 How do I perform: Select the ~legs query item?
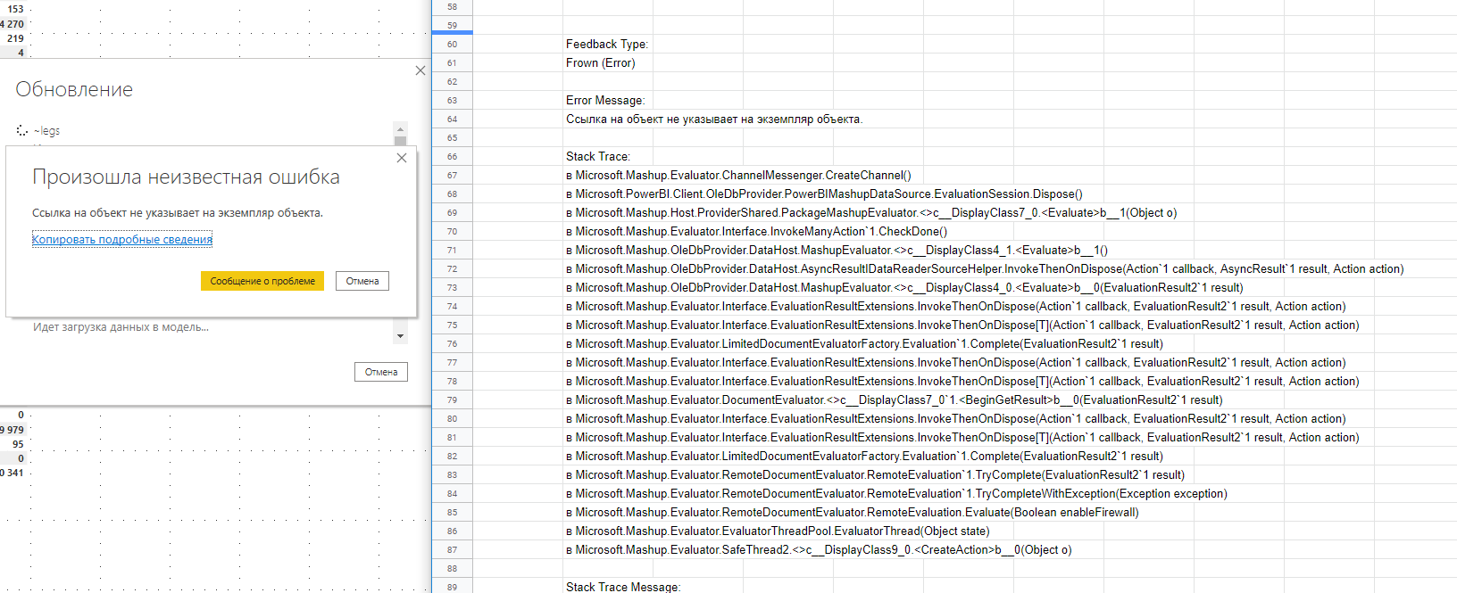point(47,130)
